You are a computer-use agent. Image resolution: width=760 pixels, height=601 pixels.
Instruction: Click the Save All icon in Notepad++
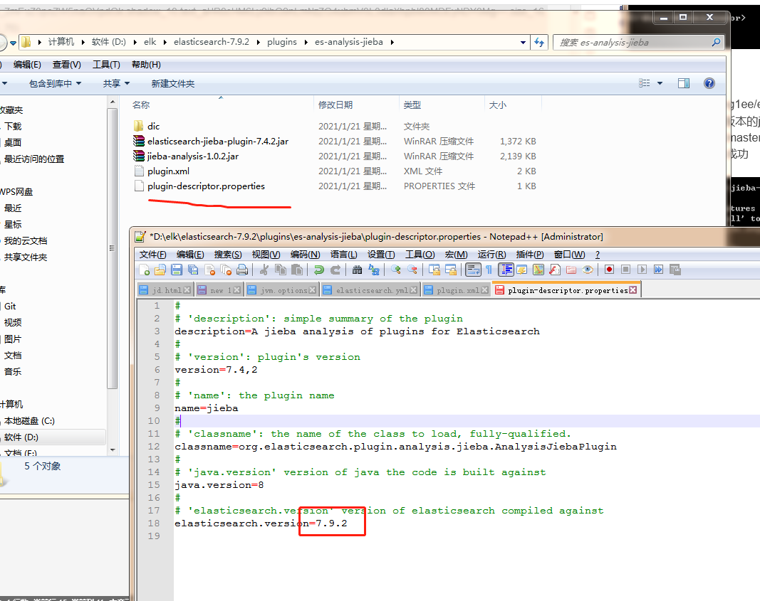[193, 270]
